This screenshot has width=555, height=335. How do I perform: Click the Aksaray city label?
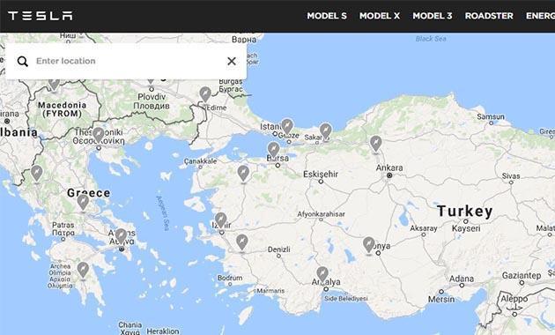tap(424, 228)
